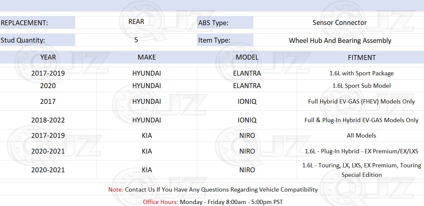Click the All Models fitment cell

coord(361,136)
